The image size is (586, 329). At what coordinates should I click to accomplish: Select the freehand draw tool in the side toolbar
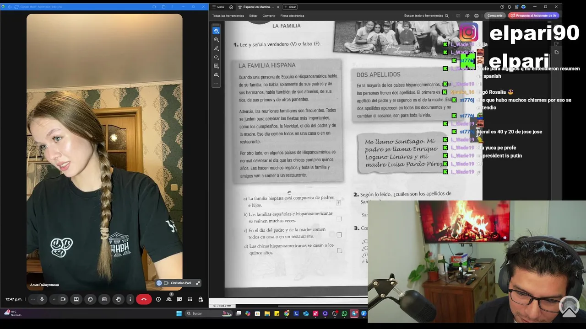216,57
